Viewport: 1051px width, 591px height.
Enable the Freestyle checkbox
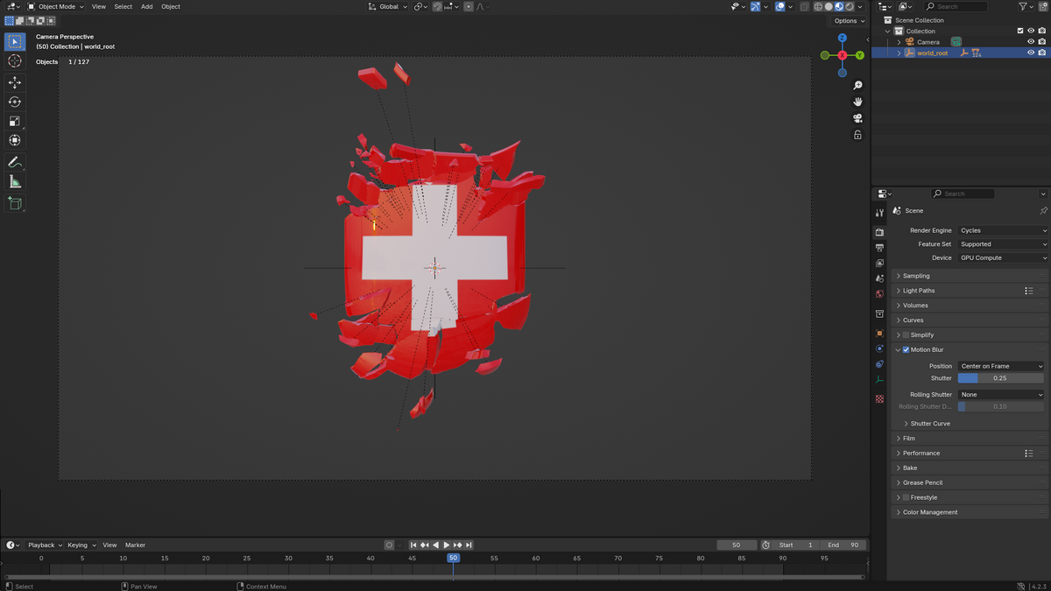[x=906, y=497]
